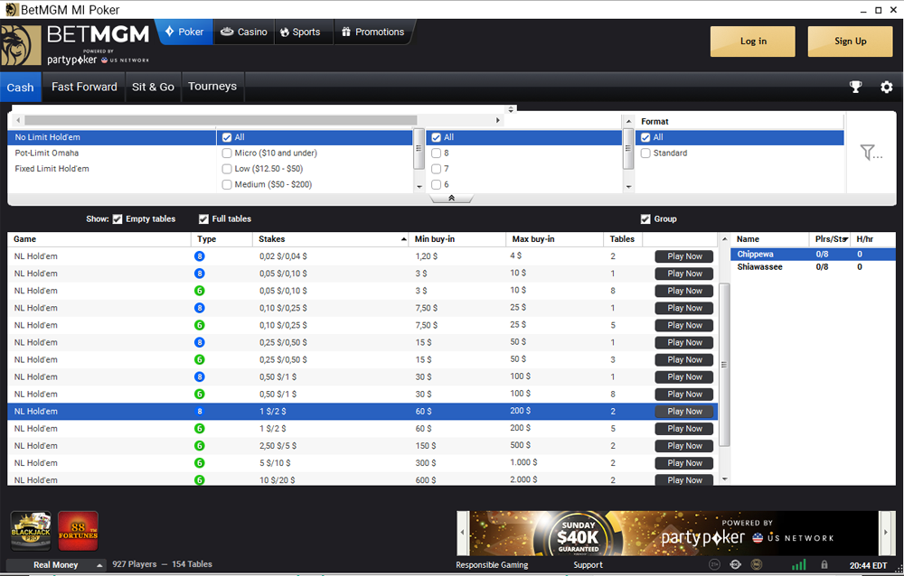Image resolution: width=904 pixels, height=576 pixels.
Task: Click the Log in button
Action: coord(753,42)
